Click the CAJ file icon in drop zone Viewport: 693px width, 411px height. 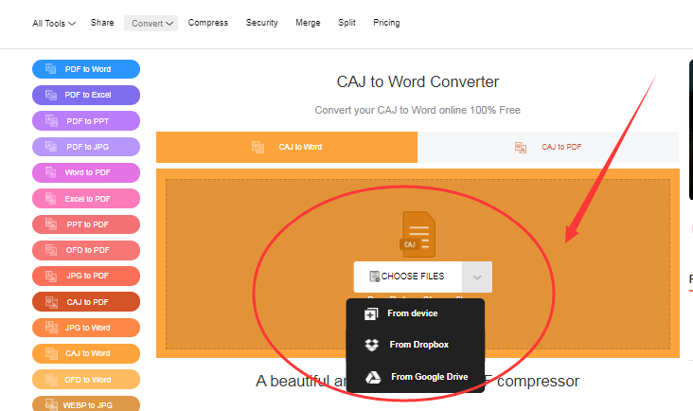[x=418, y=234]
